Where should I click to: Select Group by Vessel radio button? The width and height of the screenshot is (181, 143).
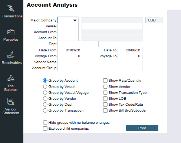click(45, 86)
